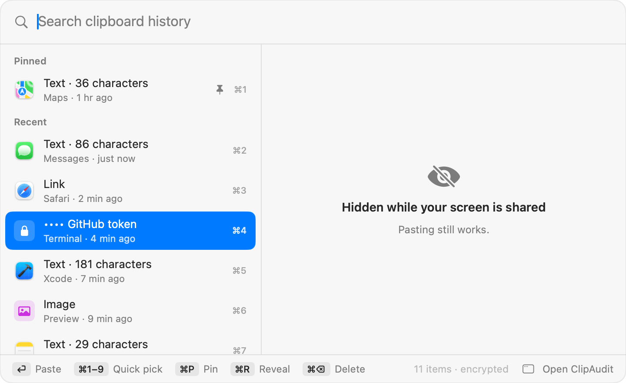Select the Image clip from Preview
The image size is (626, 383).
(x=130, y=311)
